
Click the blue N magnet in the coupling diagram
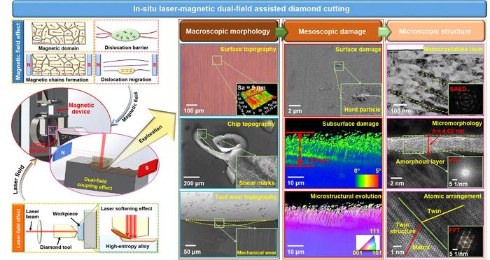click(62, 152)
